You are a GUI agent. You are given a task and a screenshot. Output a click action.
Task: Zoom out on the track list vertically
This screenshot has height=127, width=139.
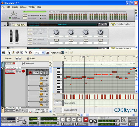click(x=50, y=65)
